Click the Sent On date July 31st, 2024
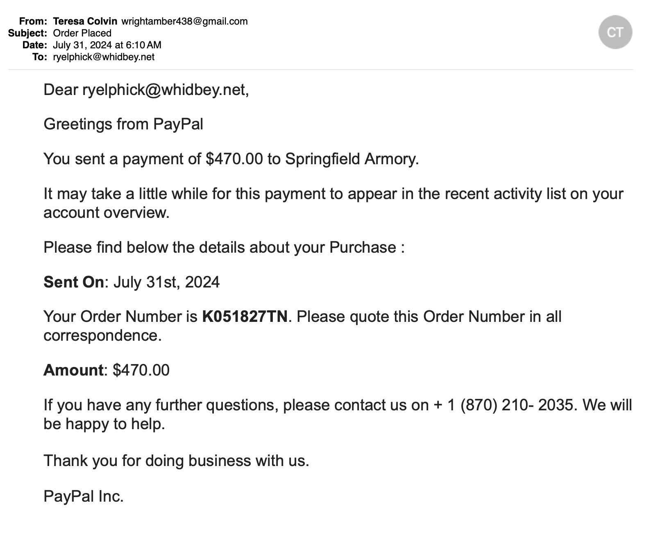 tap(166, 282)
